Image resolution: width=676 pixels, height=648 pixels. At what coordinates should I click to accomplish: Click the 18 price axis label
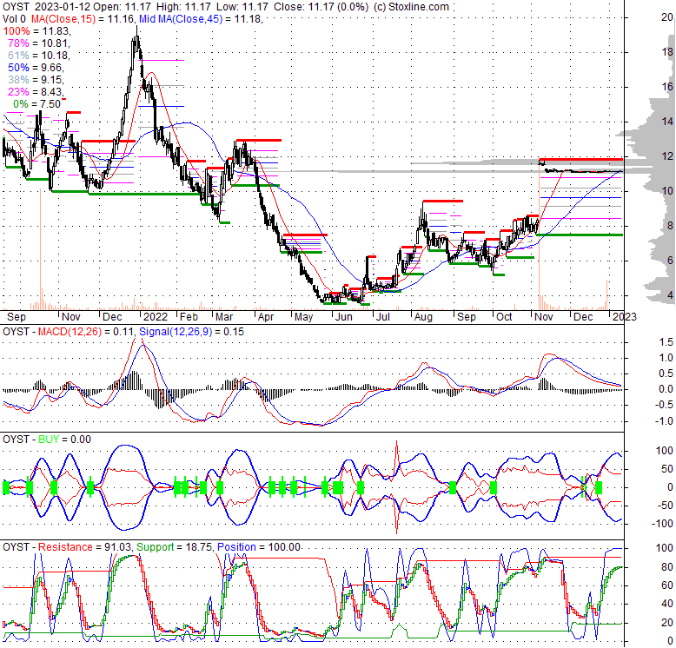coord(667,52)
